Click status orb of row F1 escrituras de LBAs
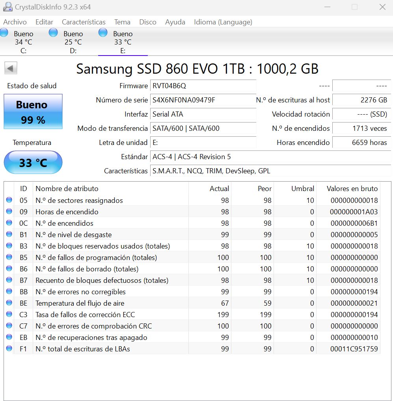 pos(9,348)
